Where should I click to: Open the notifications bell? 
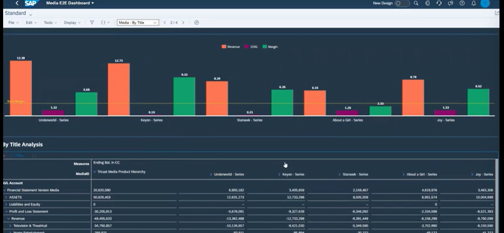[x=473, y=3]
